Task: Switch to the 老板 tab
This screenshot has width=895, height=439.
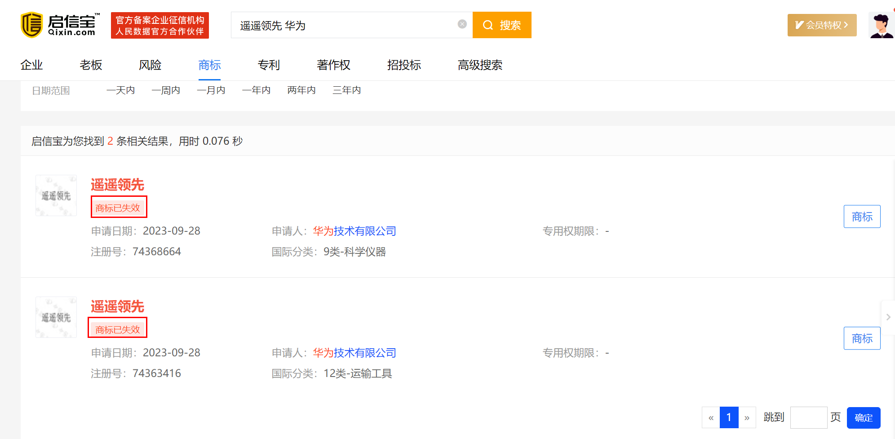Action: click(91, 65)
